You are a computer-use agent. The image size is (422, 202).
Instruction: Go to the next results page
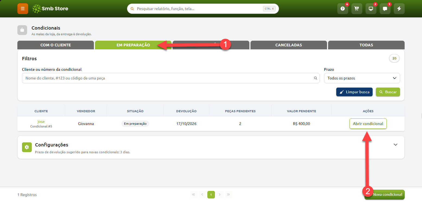[x=220, y=194]
